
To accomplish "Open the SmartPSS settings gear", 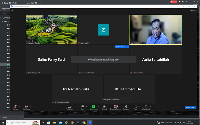I will 183,2.
